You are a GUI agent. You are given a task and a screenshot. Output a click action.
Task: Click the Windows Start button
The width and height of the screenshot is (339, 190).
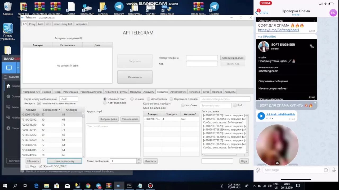click(5, 186)
